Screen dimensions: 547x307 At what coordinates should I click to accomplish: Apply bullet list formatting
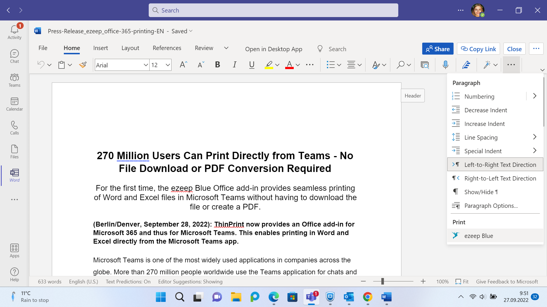point(330,65)
